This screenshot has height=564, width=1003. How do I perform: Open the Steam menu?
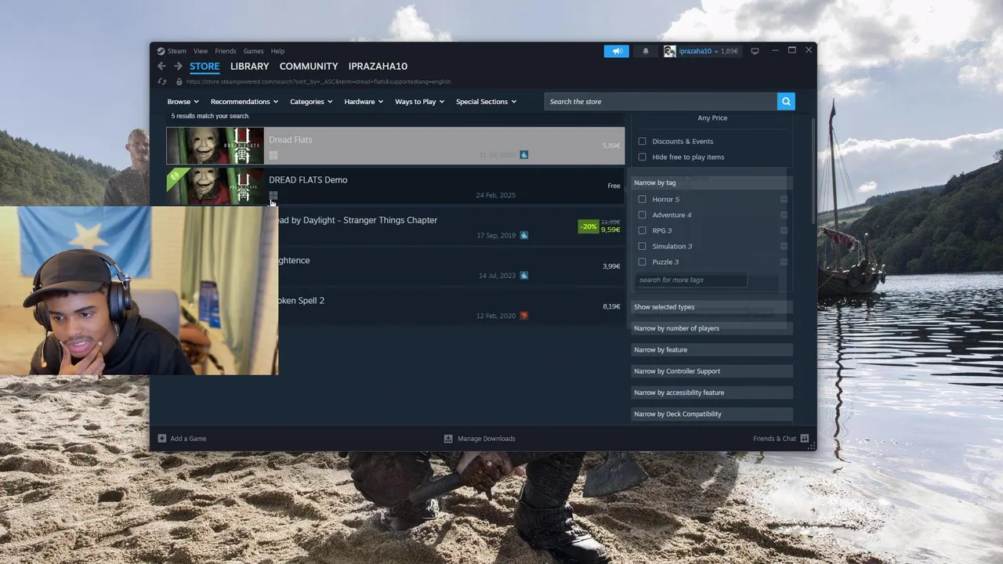[x=177, y=51]
